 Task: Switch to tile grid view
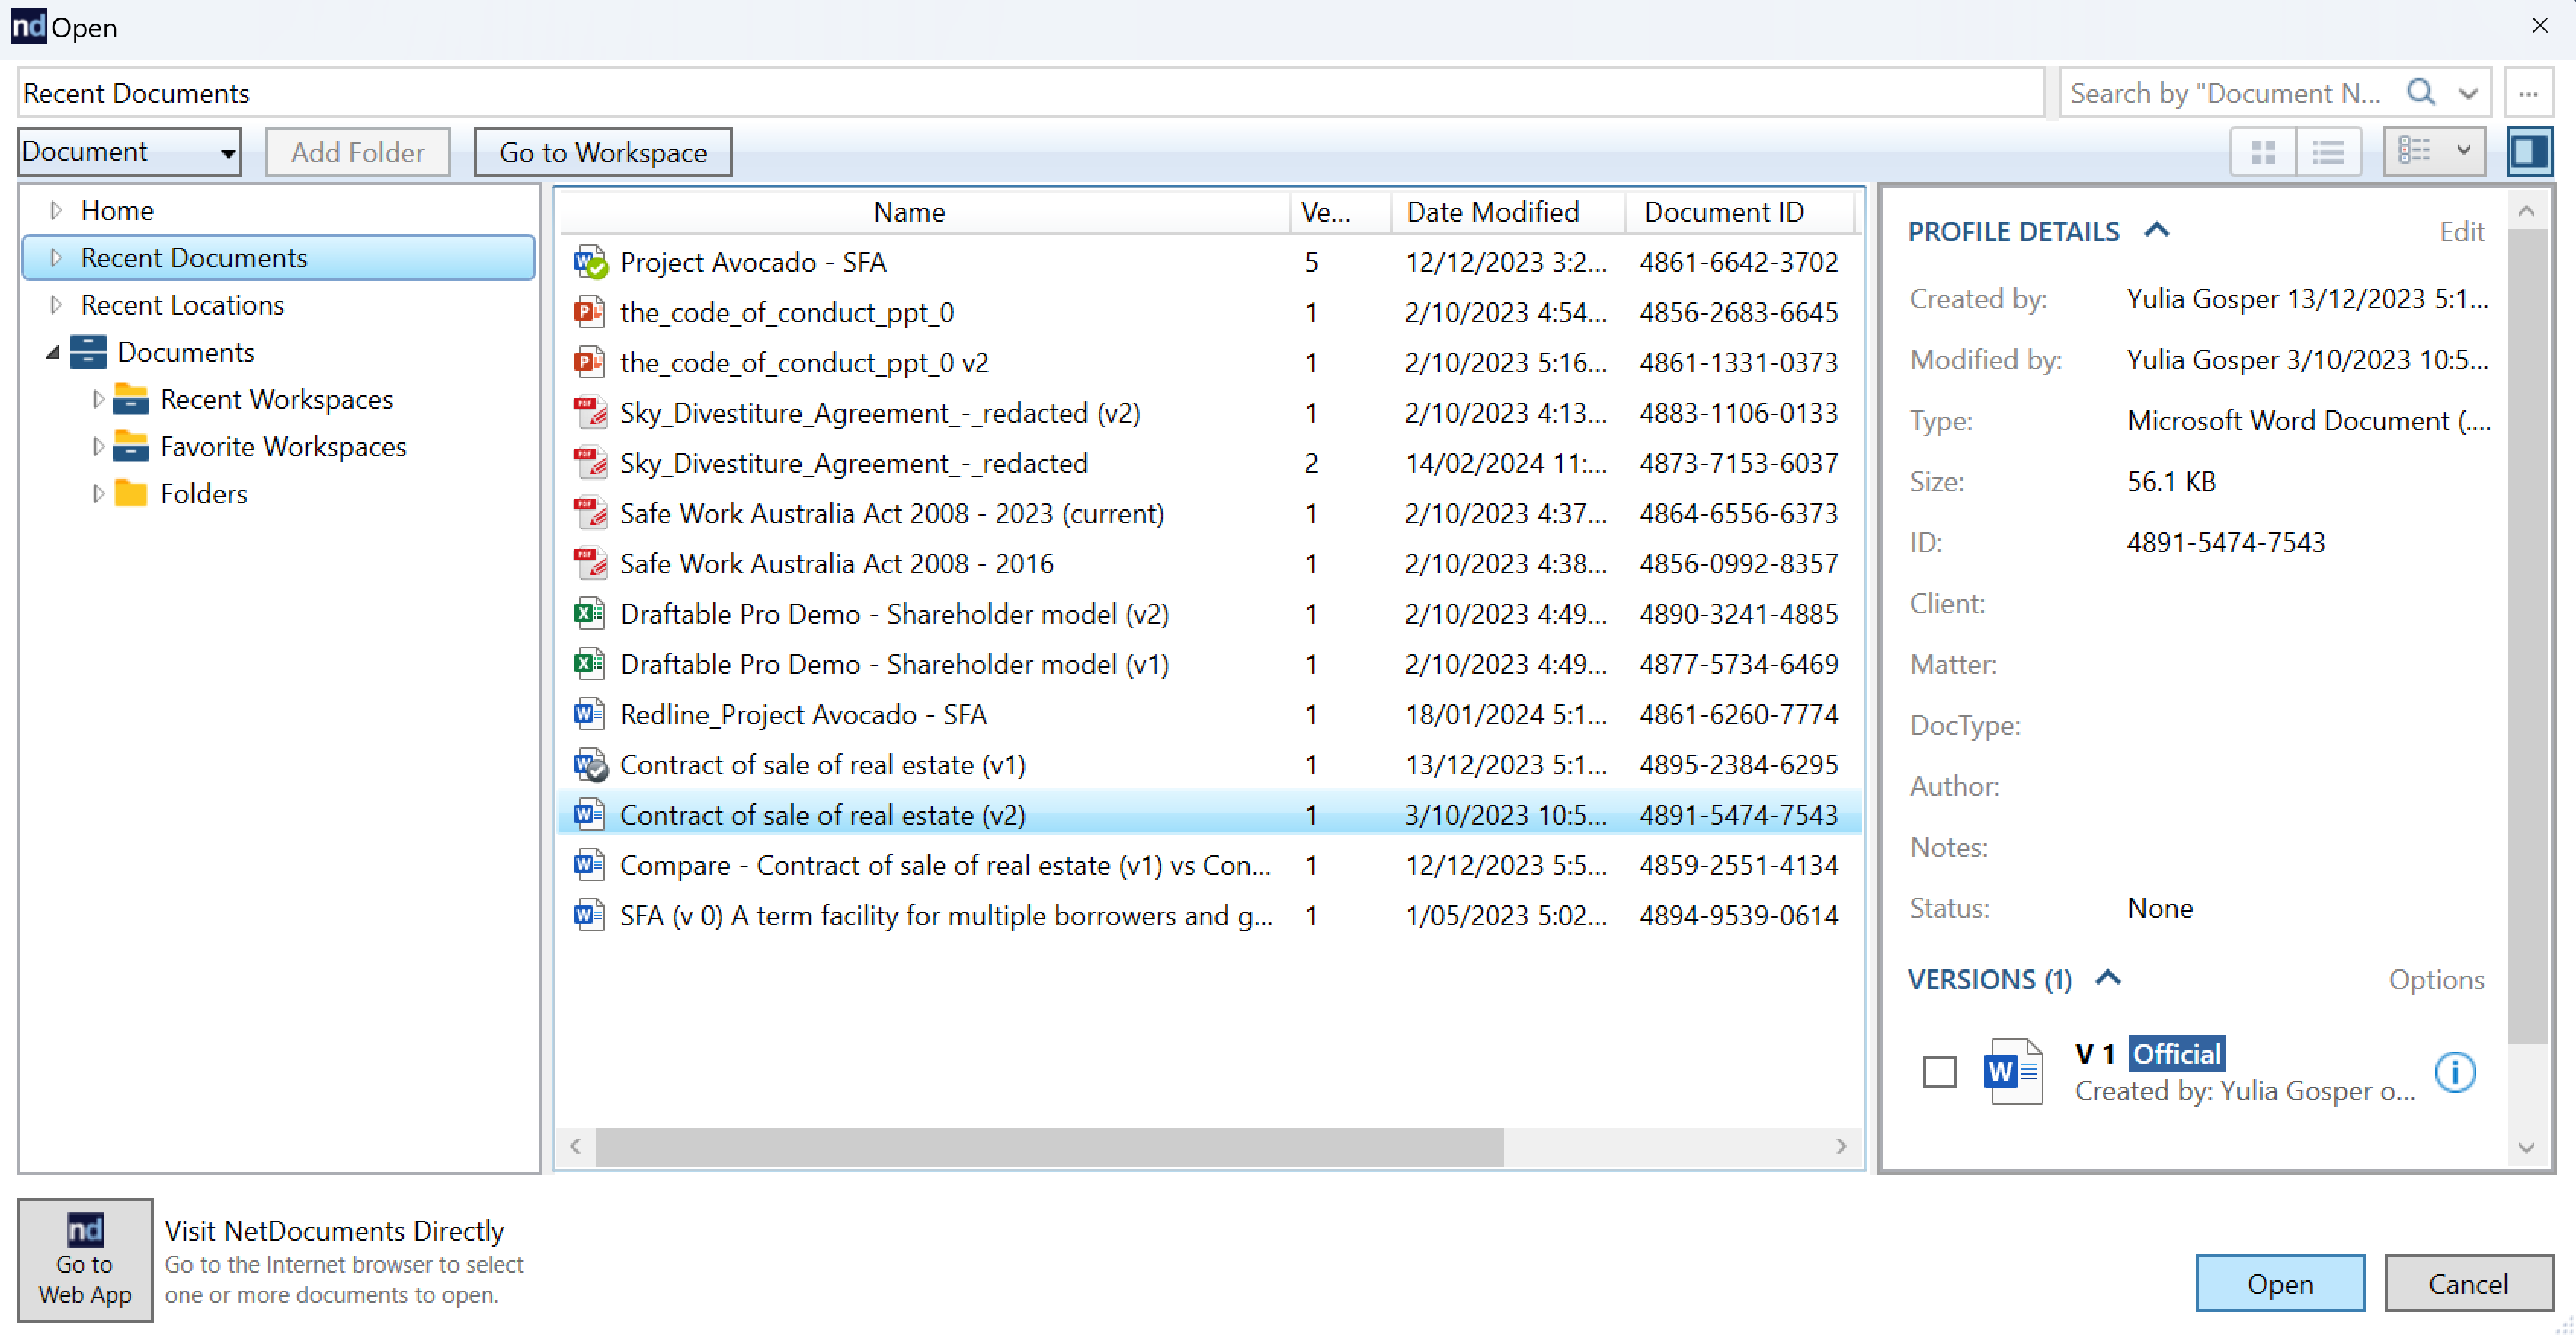tap(2263, 152)
